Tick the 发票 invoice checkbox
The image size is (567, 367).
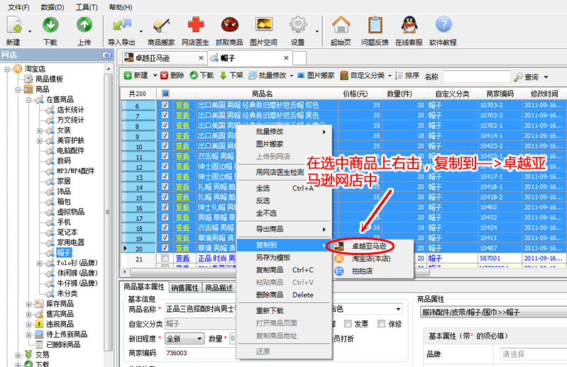[x=348, y=324]
